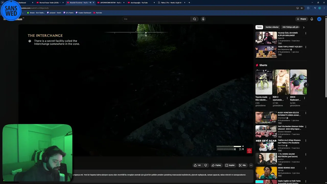327x184 pixels.
Task: Start voice search with the microphone icon
Action: pyautogui.click(x=203, y=19)
